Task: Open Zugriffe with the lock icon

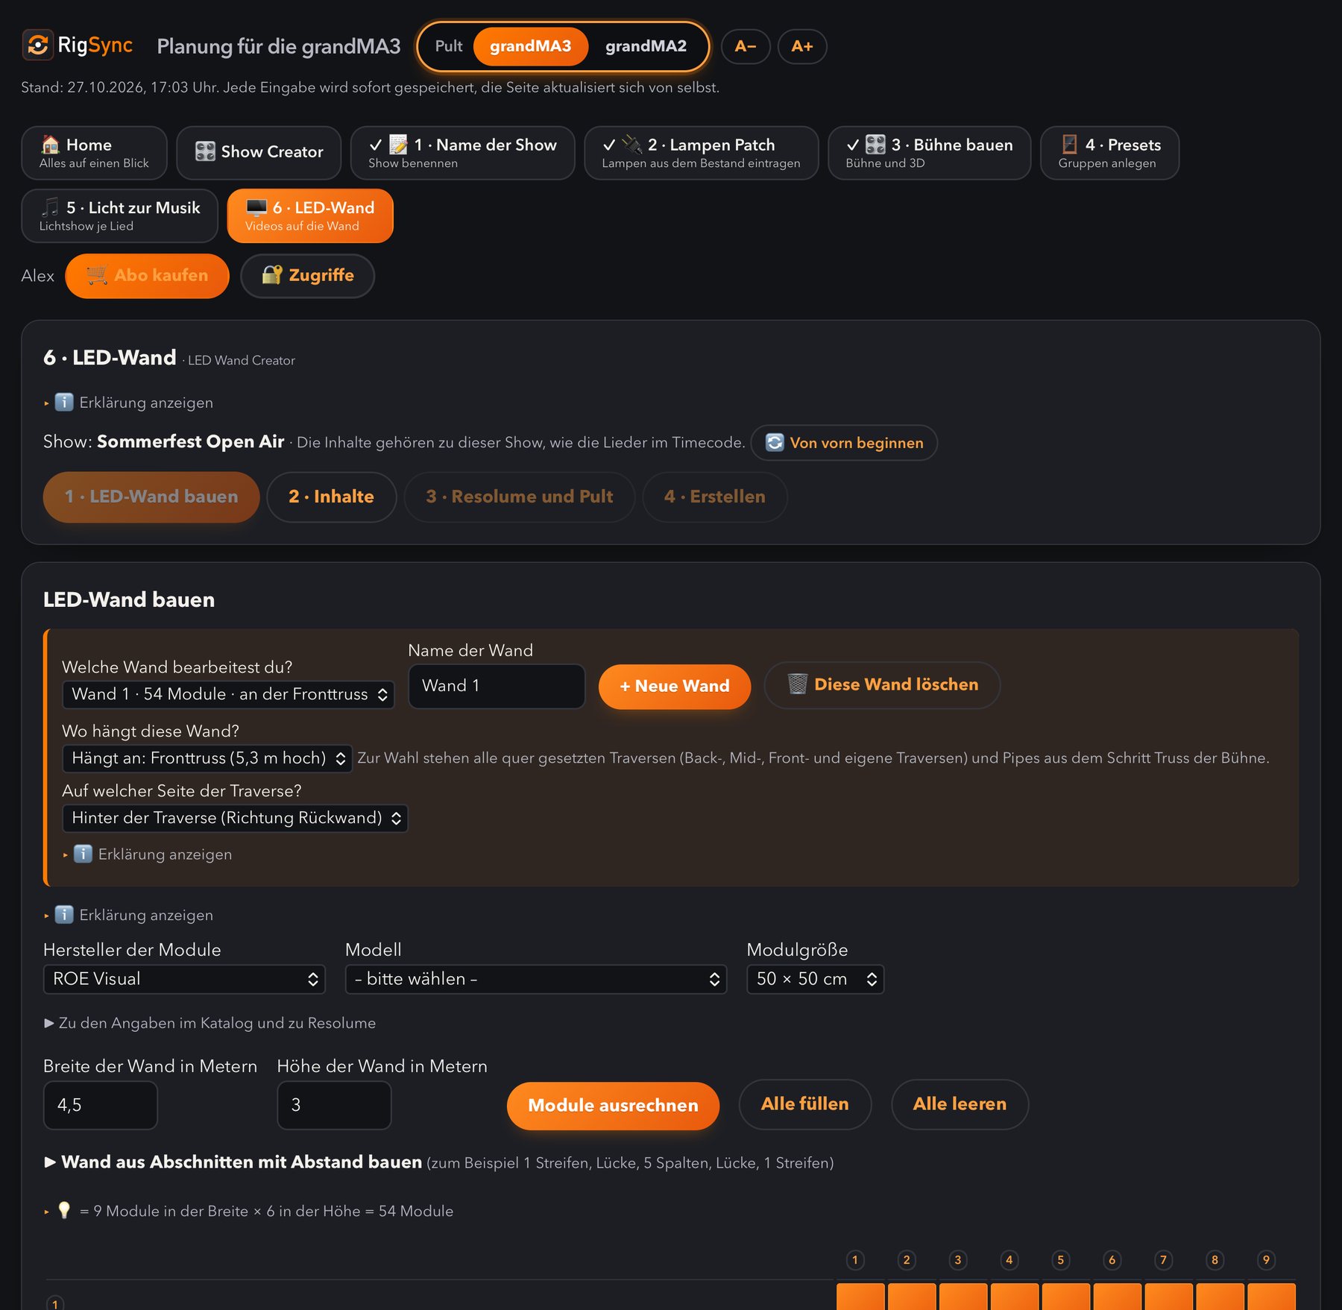Action: 307,276
